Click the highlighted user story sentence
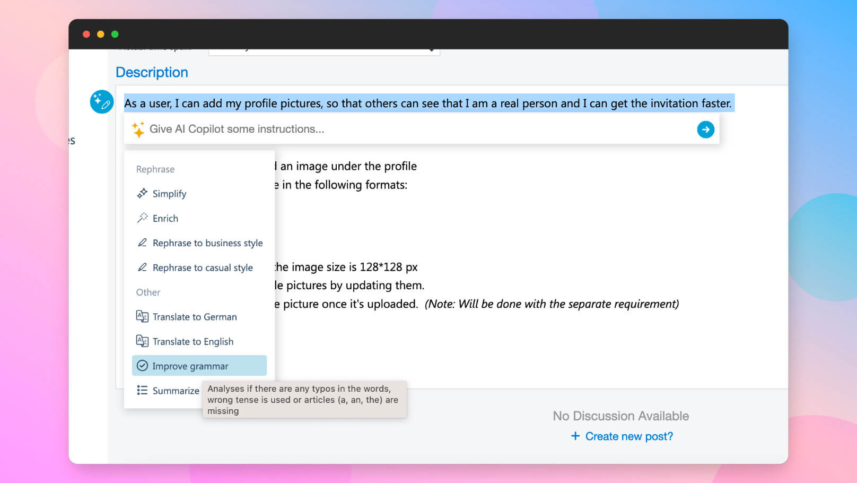857x483 pixels. pyautogui.click(x=427, y=103)
